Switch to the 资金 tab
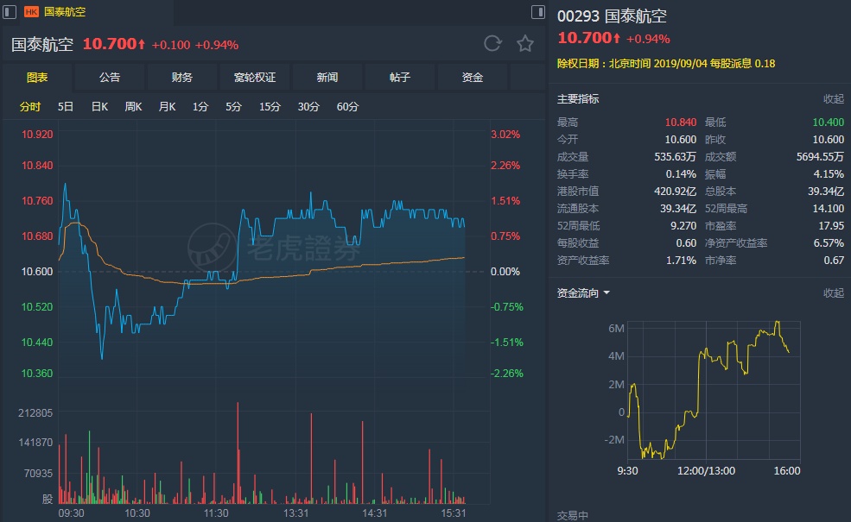This screenshot has height=522, width=851. (473, 78)
